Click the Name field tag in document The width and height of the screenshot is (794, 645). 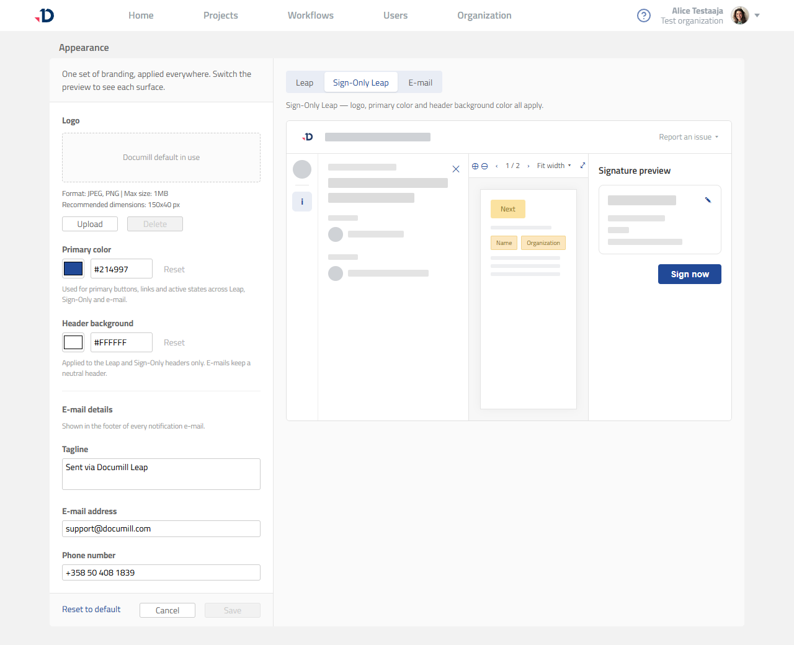coord(504,243)
